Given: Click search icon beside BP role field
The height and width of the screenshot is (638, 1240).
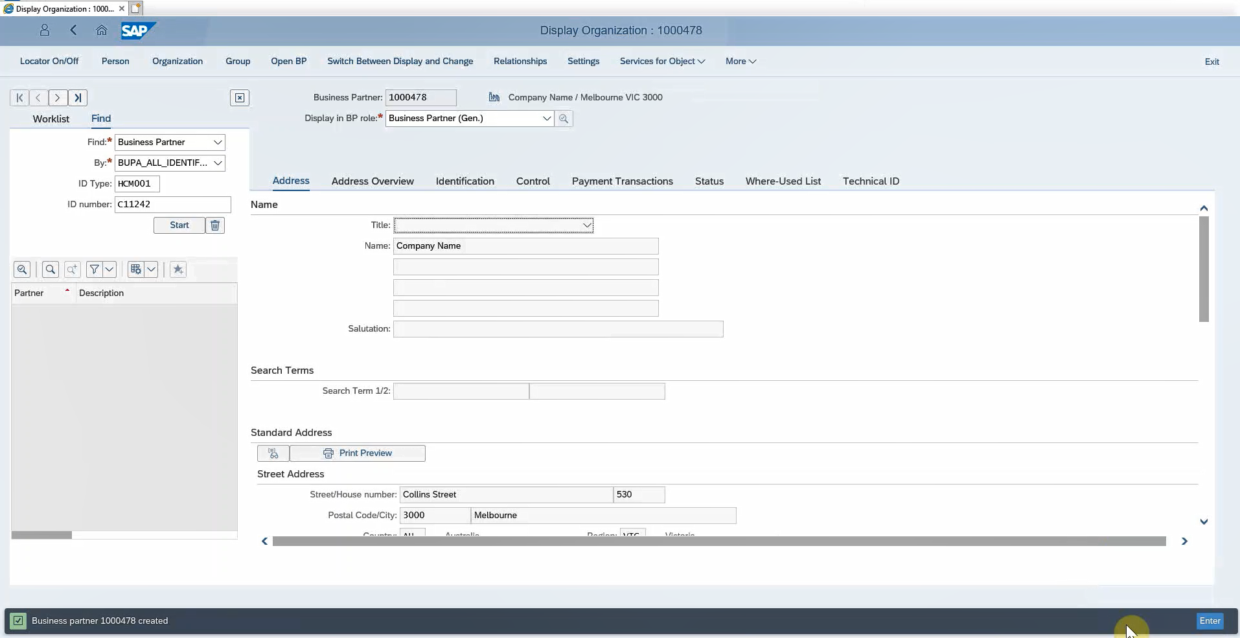Looking at the screenshot, I should point(564,119).
